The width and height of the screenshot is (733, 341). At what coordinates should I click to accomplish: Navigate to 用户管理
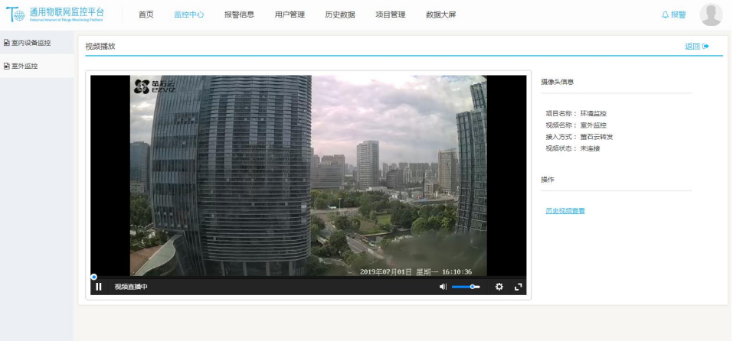[x=290, y=15]
